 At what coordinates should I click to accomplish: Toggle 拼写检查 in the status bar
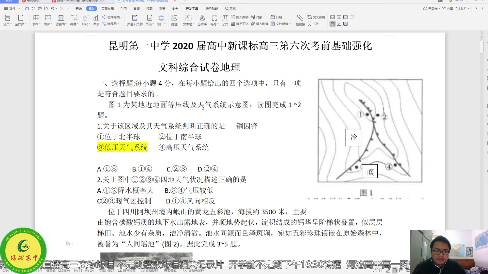coord(127,270)
